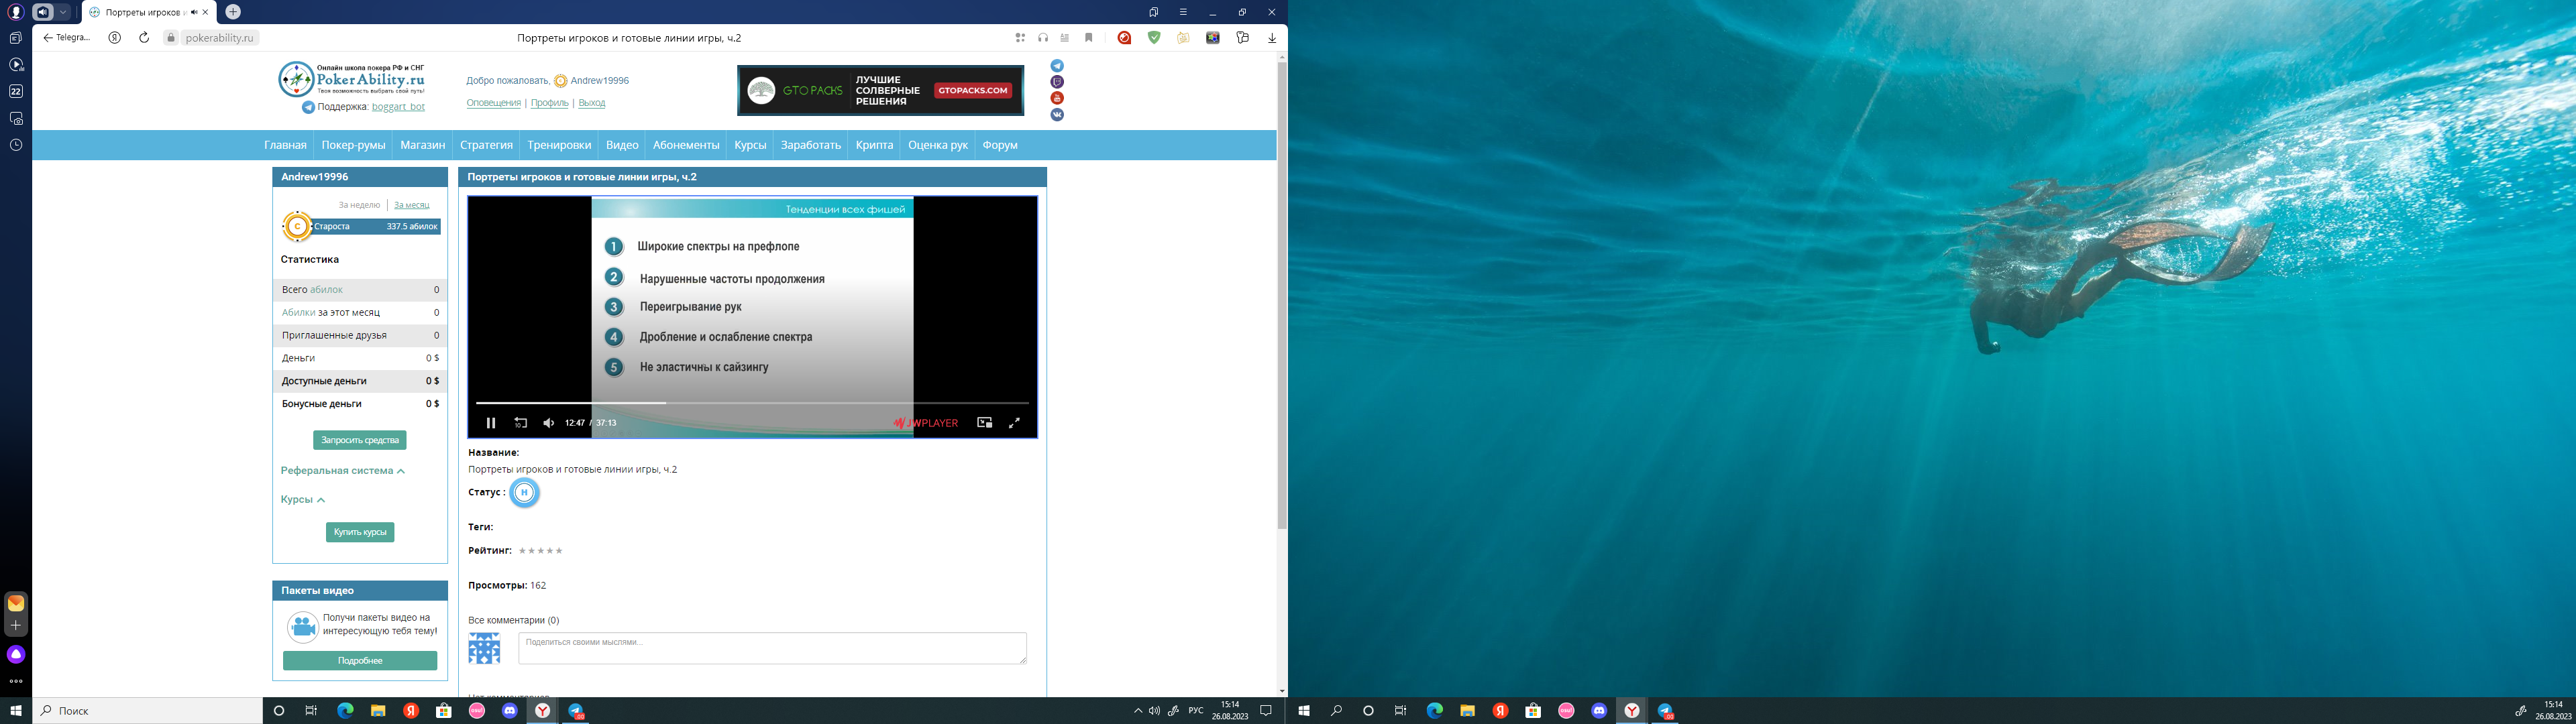The image size is (2576, 724).
Task: View site connection lock info
Action: coord(171,38)
